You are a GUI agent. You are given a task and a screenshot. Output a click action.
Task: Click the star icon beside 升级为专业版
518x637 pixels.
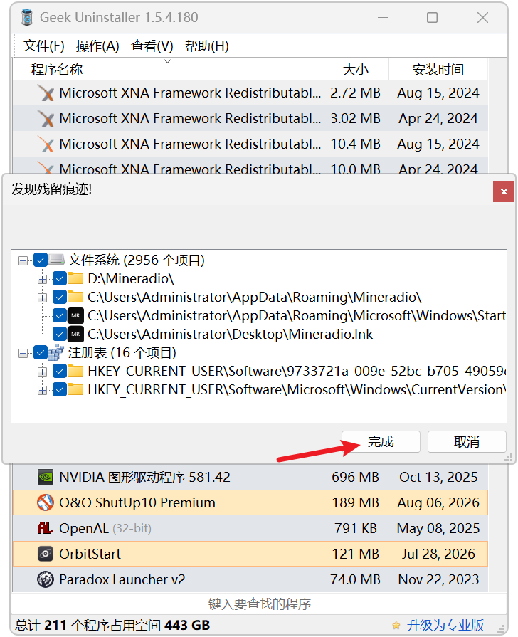pyautogui.click(x=396, y=625)
